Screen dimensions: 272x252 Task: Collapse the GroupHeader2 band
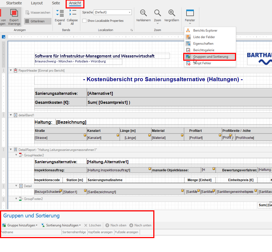pyautogui.click(x=16, y=155)
